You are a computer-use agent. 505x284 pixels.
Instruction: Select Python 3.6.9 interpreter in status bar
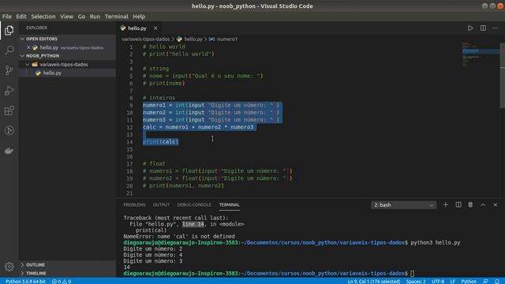click(25, 282)
